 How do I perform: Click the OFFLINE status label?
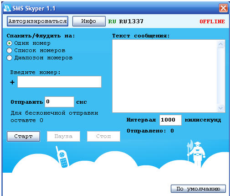coord(212,21)
